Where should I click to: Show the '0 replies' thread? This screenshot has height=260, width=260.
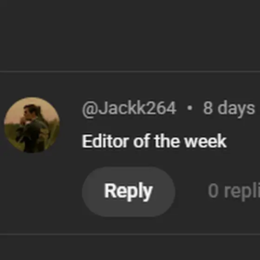pos(234,191)
